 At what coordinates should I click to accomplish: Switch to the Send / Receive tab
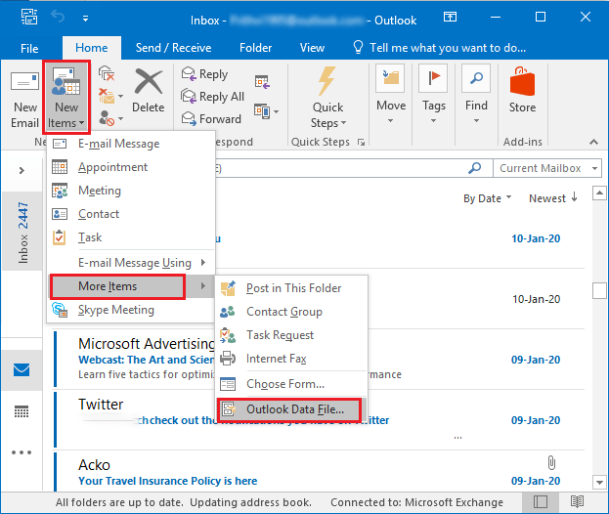point(175,47)
